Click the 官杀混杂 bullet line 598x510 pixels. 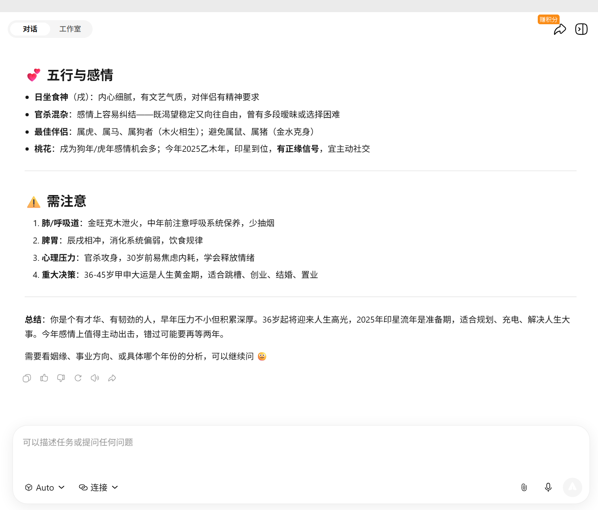click(187, 114)
